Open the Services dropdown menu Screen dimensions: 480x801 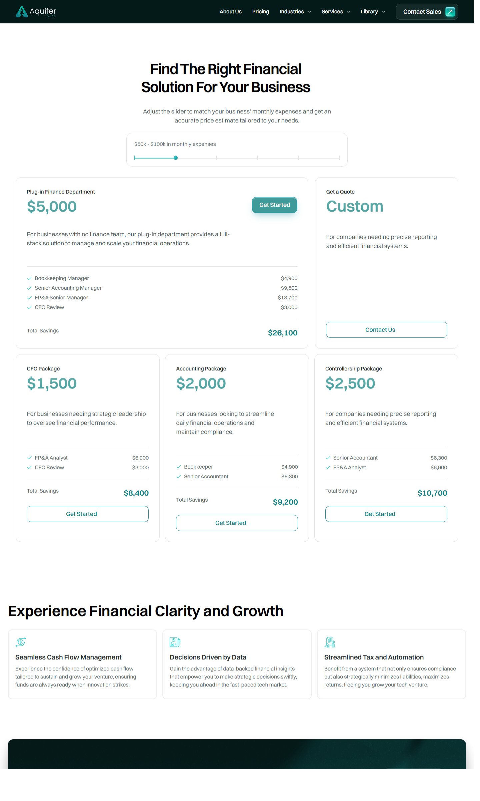point(335,11)
